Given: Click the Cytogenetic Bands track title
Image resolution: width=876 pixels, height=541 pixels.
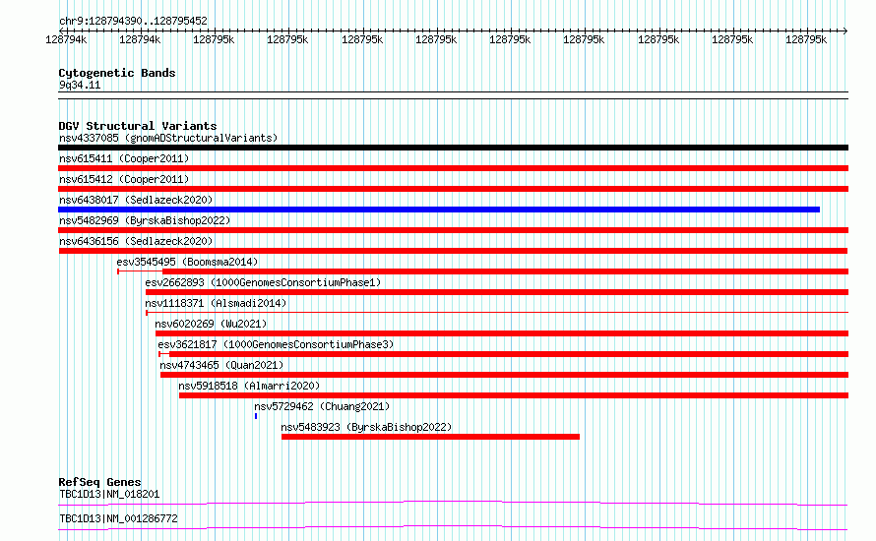Looking at the screenshot, I should (117, 73).
